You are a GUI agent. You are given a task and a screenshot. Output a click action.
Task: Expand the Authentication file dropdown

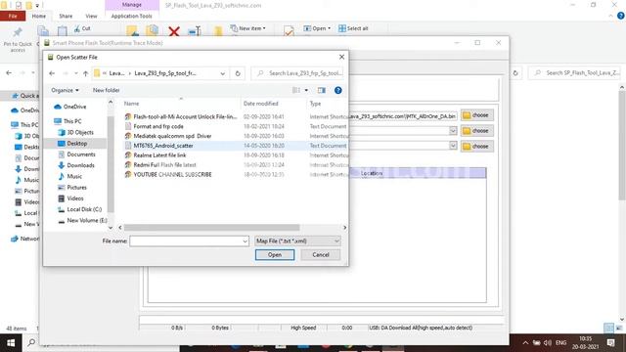click(453, 146)
